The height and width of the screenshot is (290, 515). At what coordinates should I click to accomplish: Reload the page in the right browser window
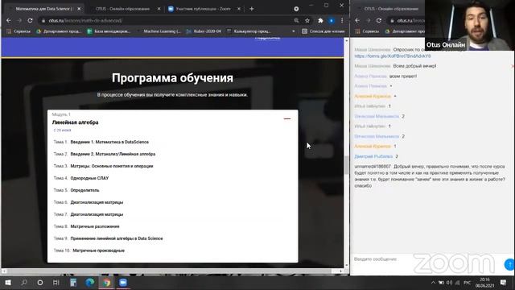[x=379, y=20]
